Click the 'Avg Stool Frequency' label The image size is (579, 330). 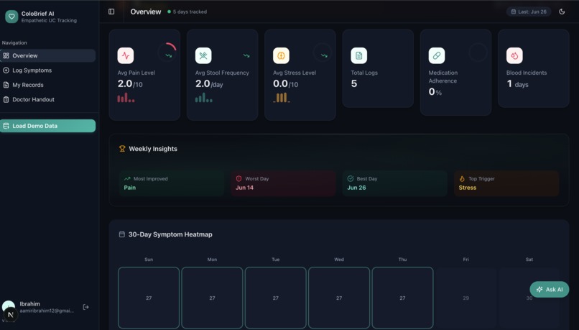tap(222, 73)
